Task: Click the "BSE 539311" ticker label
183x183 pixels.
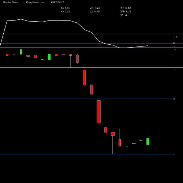Action: click(57, 2)
